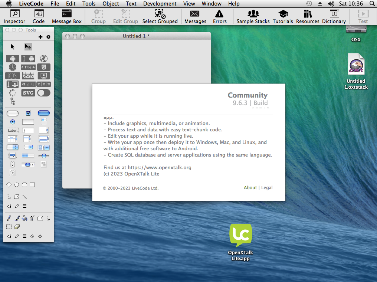Choose the iOS button widget
Image resolution: width=377 pixels, height=282 pixels.
(13, 76)
